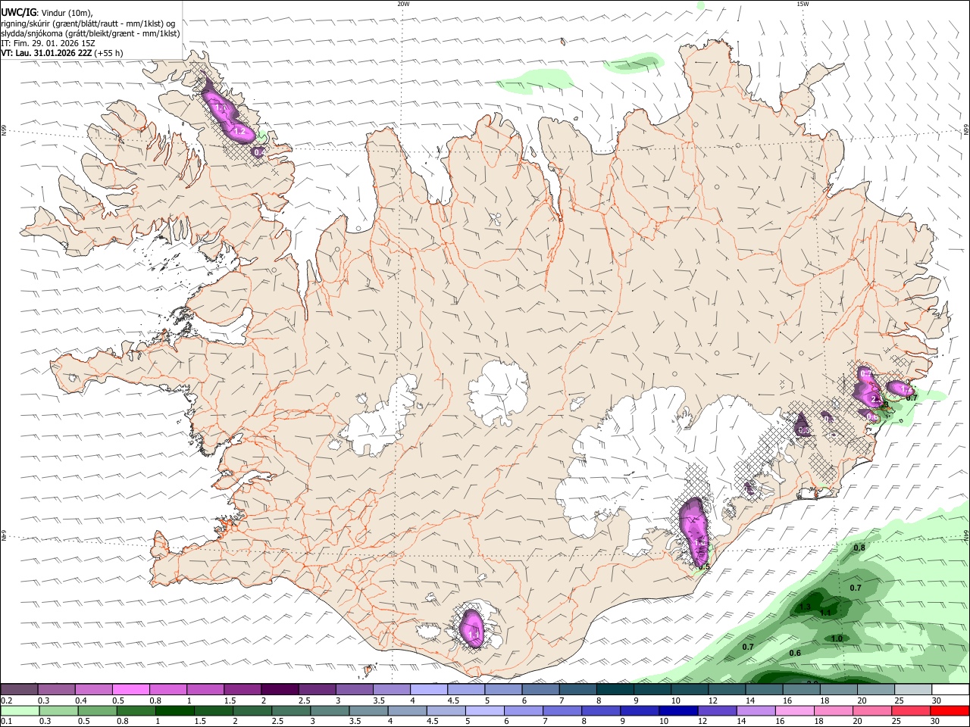
Task: Click the dark teal snow swatch between 8 and 9
Action: click(x=614, y=689)
